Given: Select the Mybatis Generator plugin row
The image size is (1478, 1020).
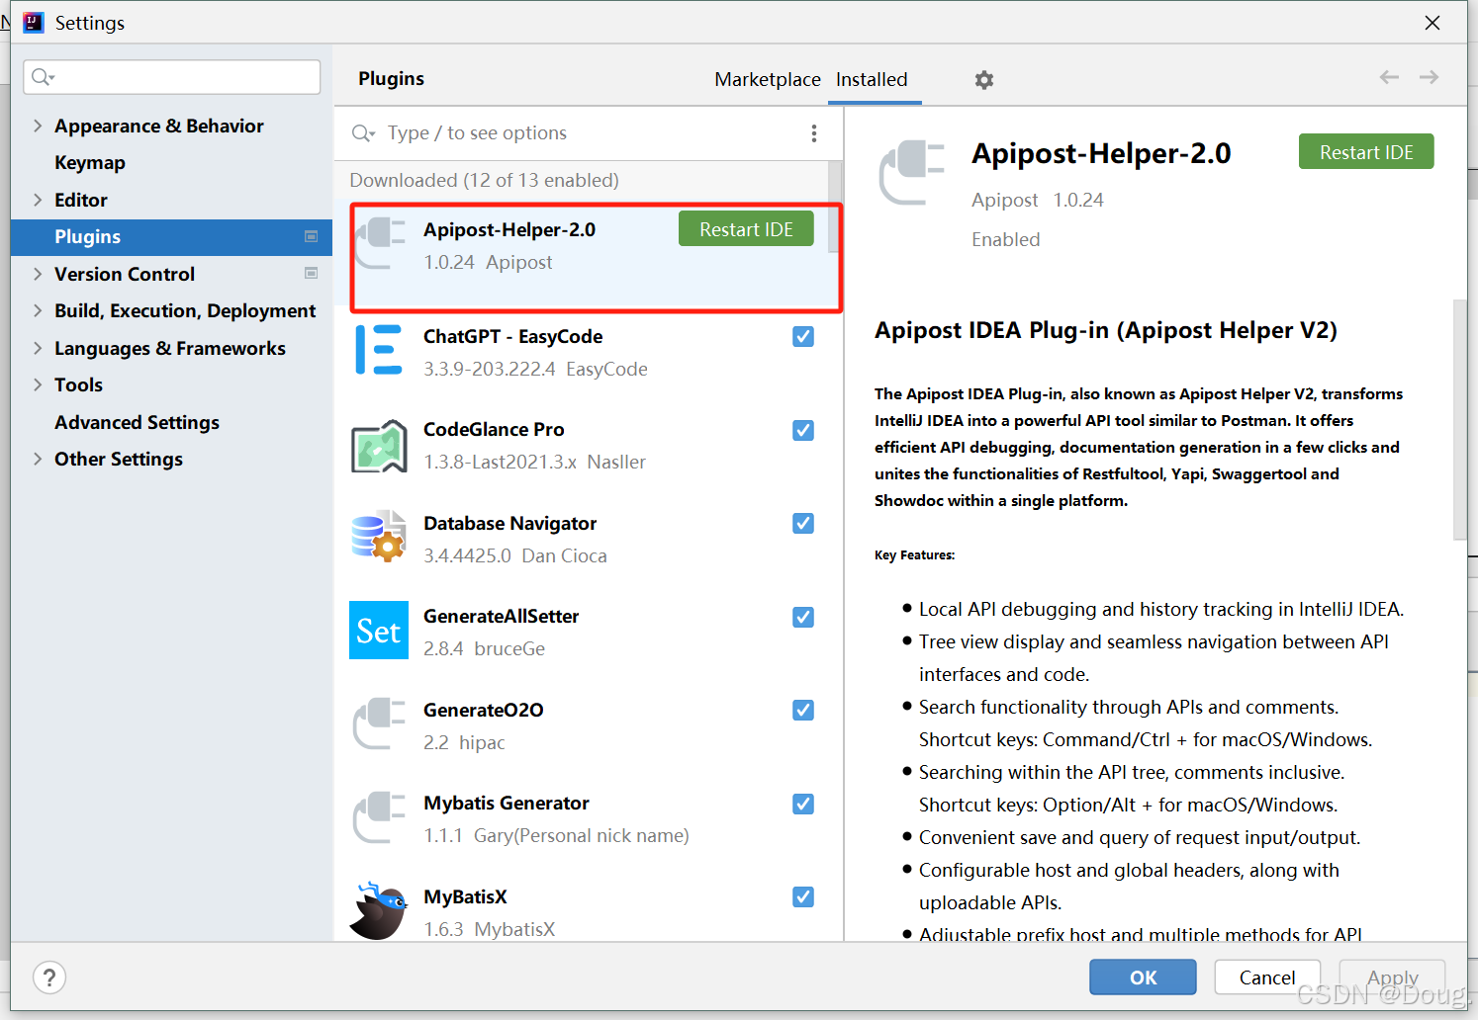Looking at the screenshot, I should 588,819.
